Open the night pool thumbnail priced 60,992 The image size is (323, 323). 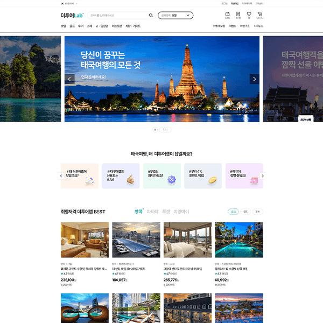(239, 240)
